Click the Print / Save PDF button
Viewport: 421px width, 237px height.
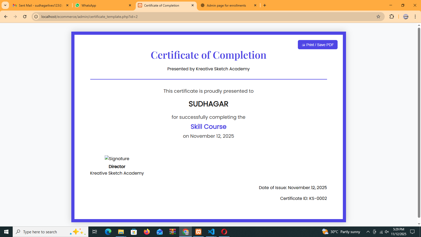pyautogui.click(x=318, y=45)
